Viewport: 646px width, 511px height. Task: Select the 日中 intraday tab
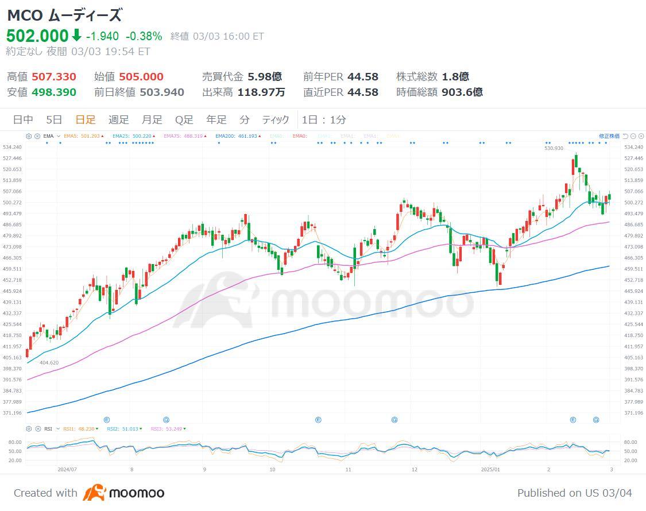(x=23, y=119)
